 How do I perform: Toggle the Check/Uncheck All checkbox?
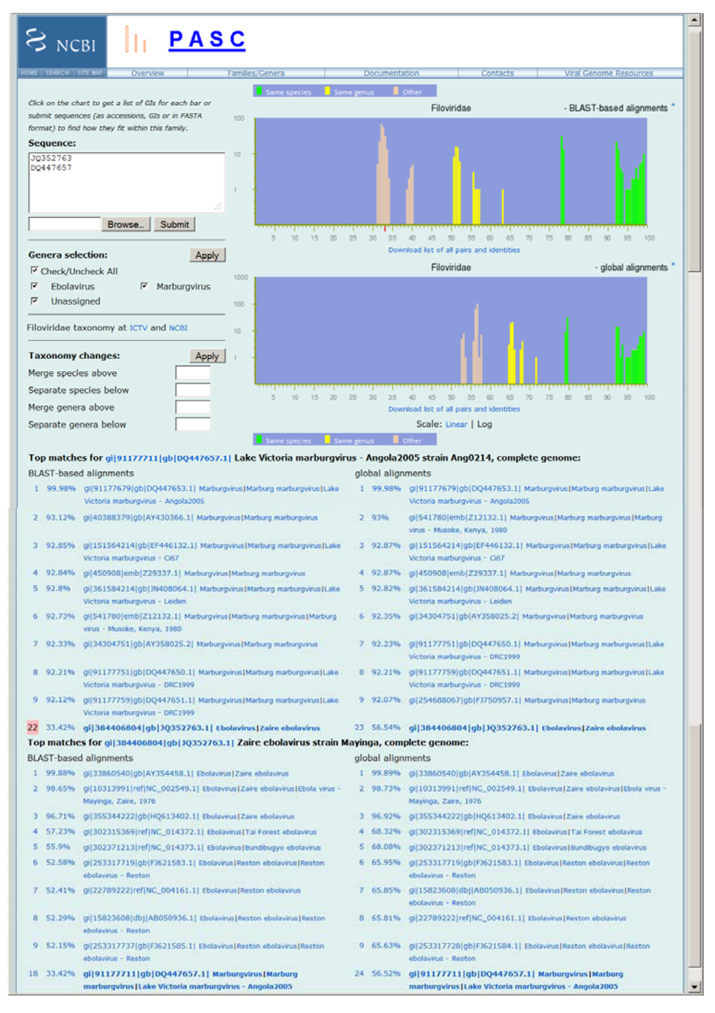click(34, 270)
